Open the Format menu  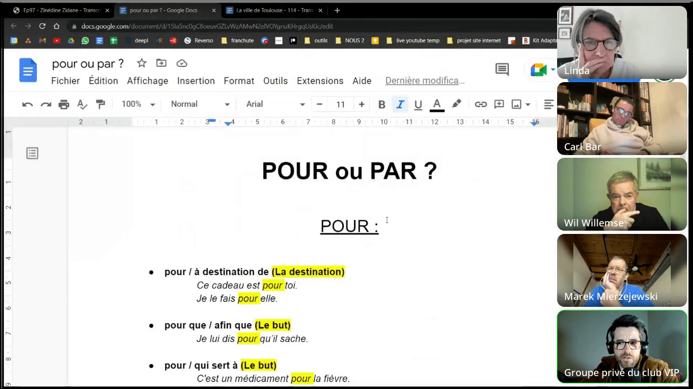239,81
